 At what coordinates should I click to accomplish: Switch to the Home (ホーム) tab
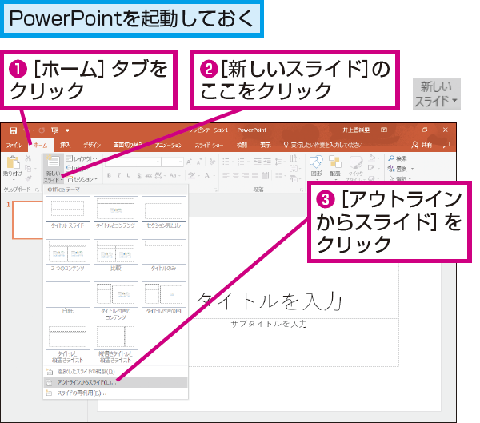pos(41,145)
